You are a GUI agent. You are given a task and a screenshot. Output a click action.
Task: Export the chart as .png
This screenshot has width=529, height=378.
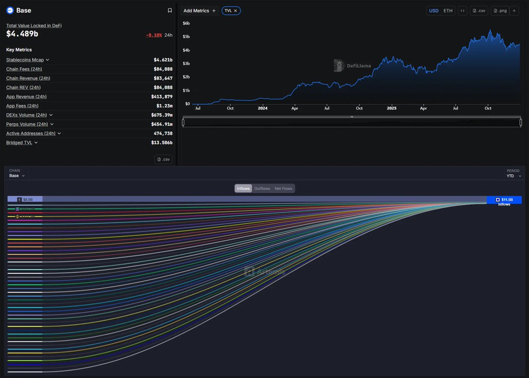[500, 11]
